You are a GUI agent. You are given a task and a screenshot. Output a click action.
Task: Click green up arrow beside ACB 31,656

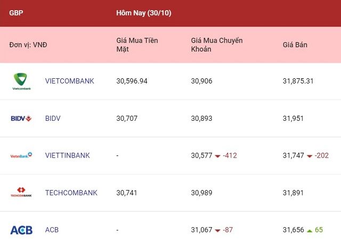point(310,230)
